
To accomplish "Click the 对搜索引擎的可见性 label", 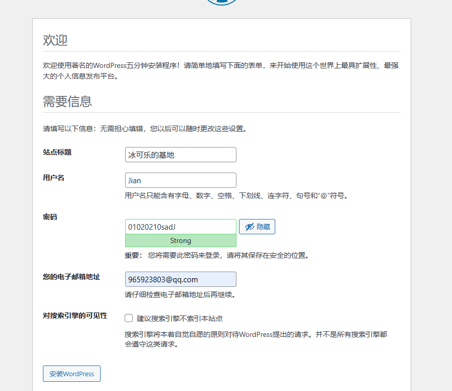I will coord(75,315).
